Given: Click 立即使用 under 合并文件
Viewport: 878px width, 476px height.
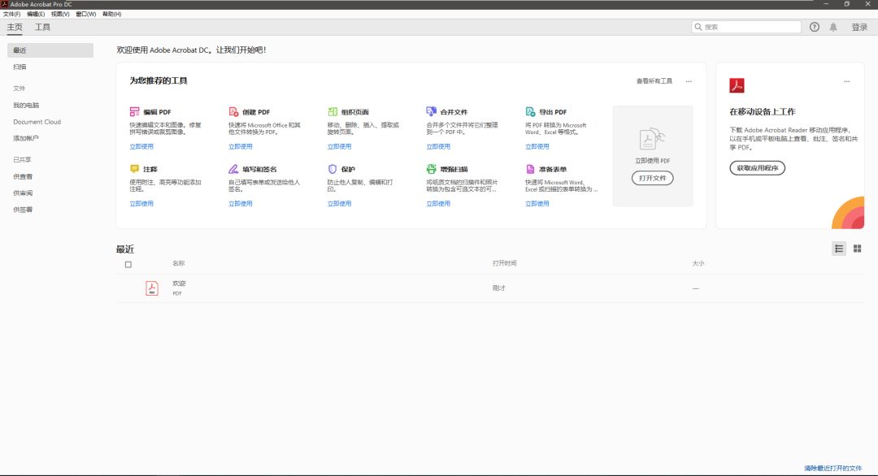Looking at the screenshot, I should [438, 146].
